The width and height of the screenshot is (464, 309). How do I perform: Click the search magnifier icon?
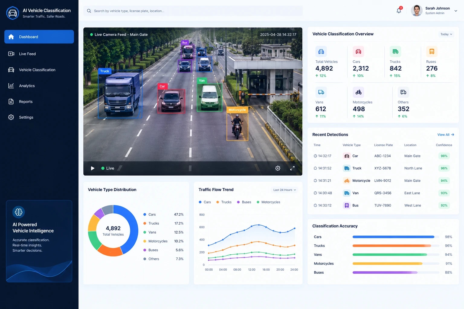89,11
